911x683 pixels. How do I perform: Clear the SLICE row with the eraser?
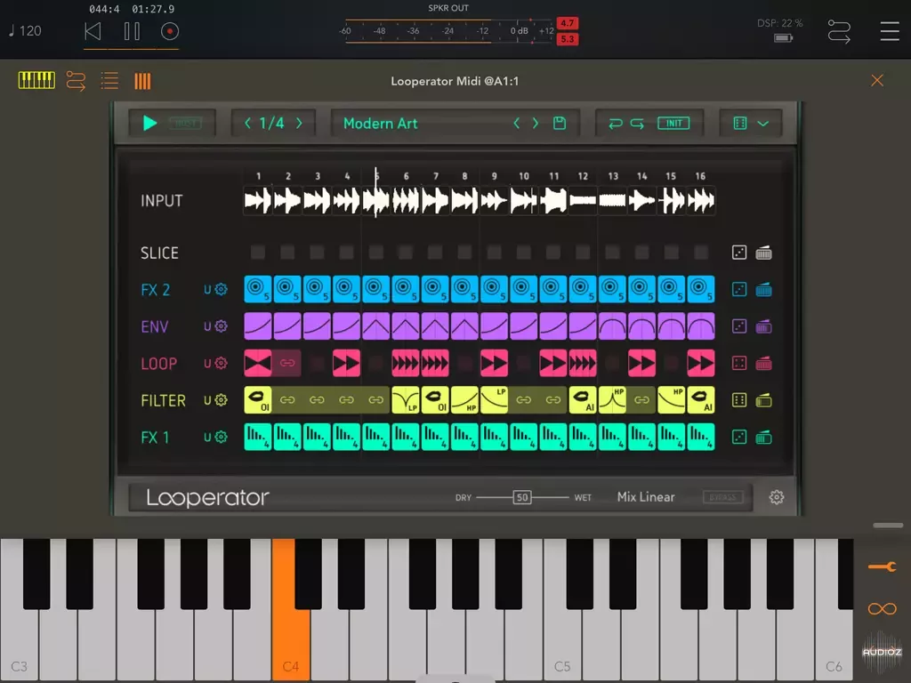coord(763,253)
